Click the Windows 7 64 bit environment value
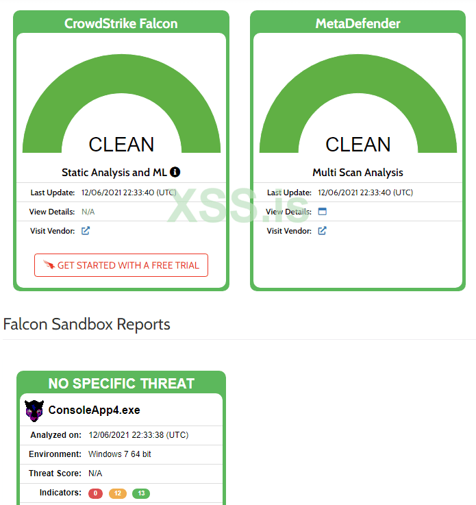This screenshot has height=505, width=476. [x=120, y=454]
